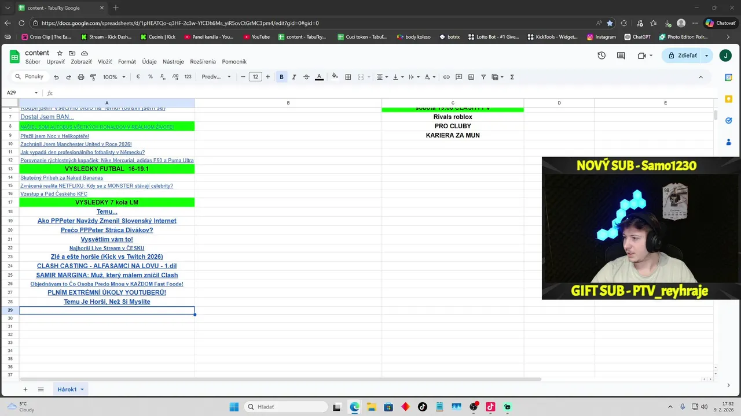This screenshot has height=416, width=741.
Task: Open the font family dropdown
Action: click(216, 77)
